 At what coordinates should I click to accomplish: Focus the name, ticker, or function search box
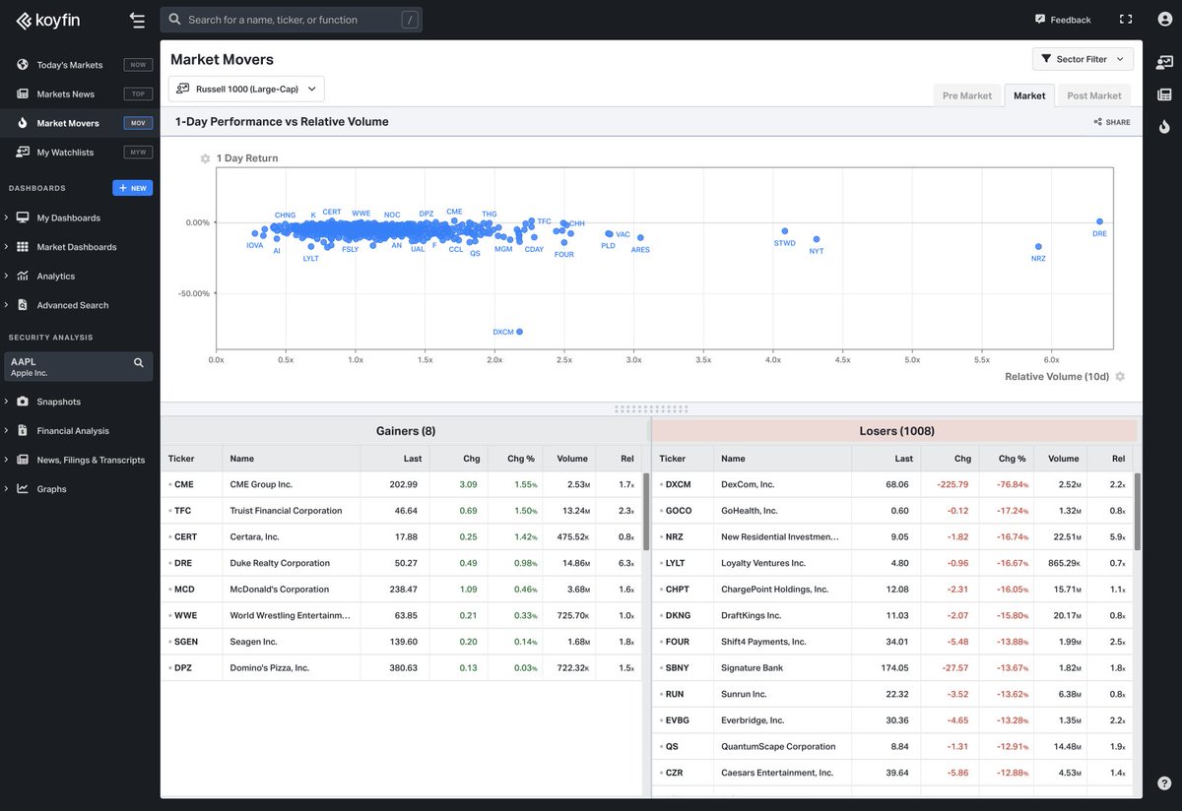pos(292,20)
